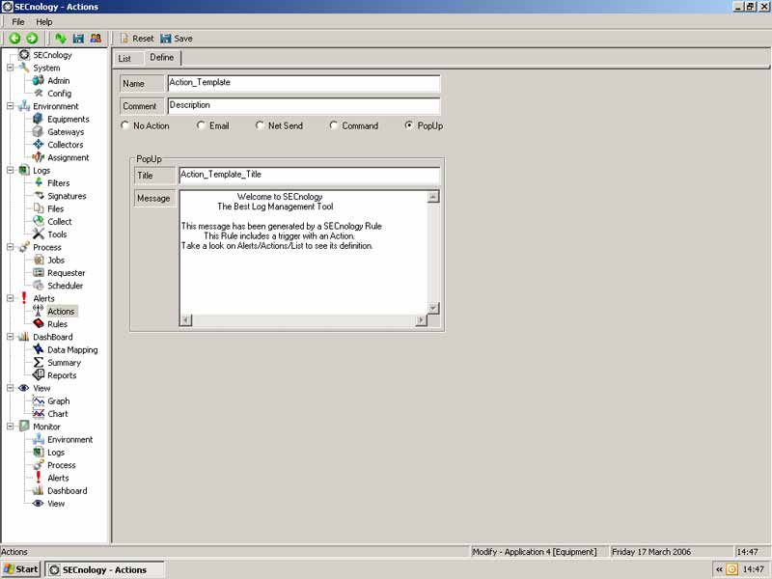The width and height of the screenshot is (772, 579).
Task: Open the Gateways icon
Action: [x=38, y=131]
